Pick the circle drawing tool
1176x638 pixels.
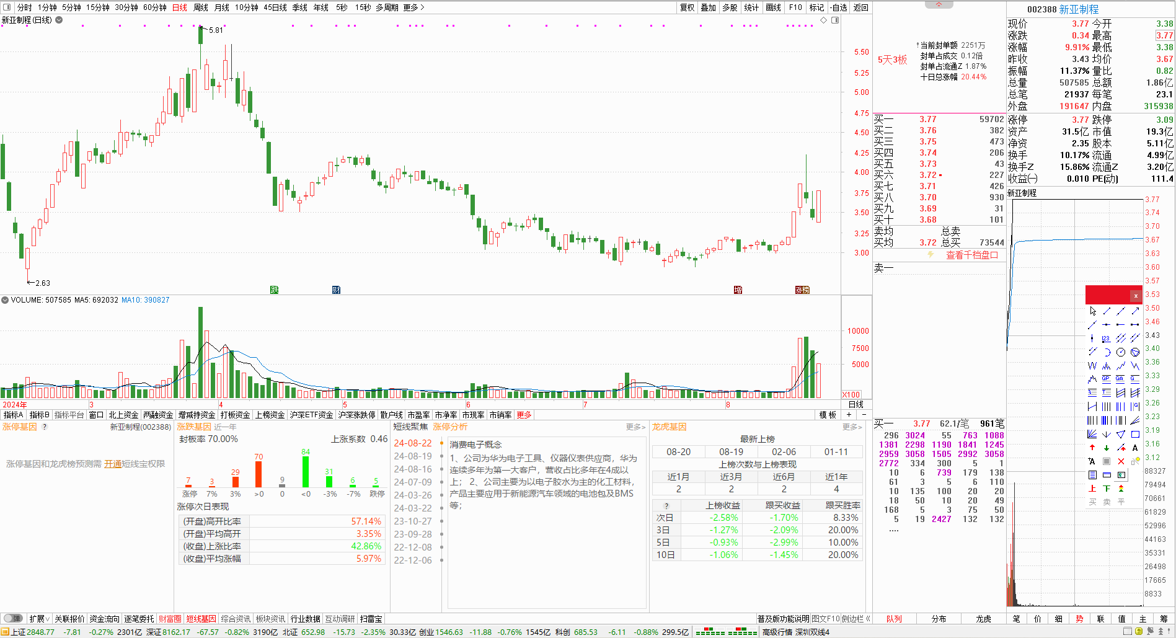pyautogui.click(x=1121, y=352)
